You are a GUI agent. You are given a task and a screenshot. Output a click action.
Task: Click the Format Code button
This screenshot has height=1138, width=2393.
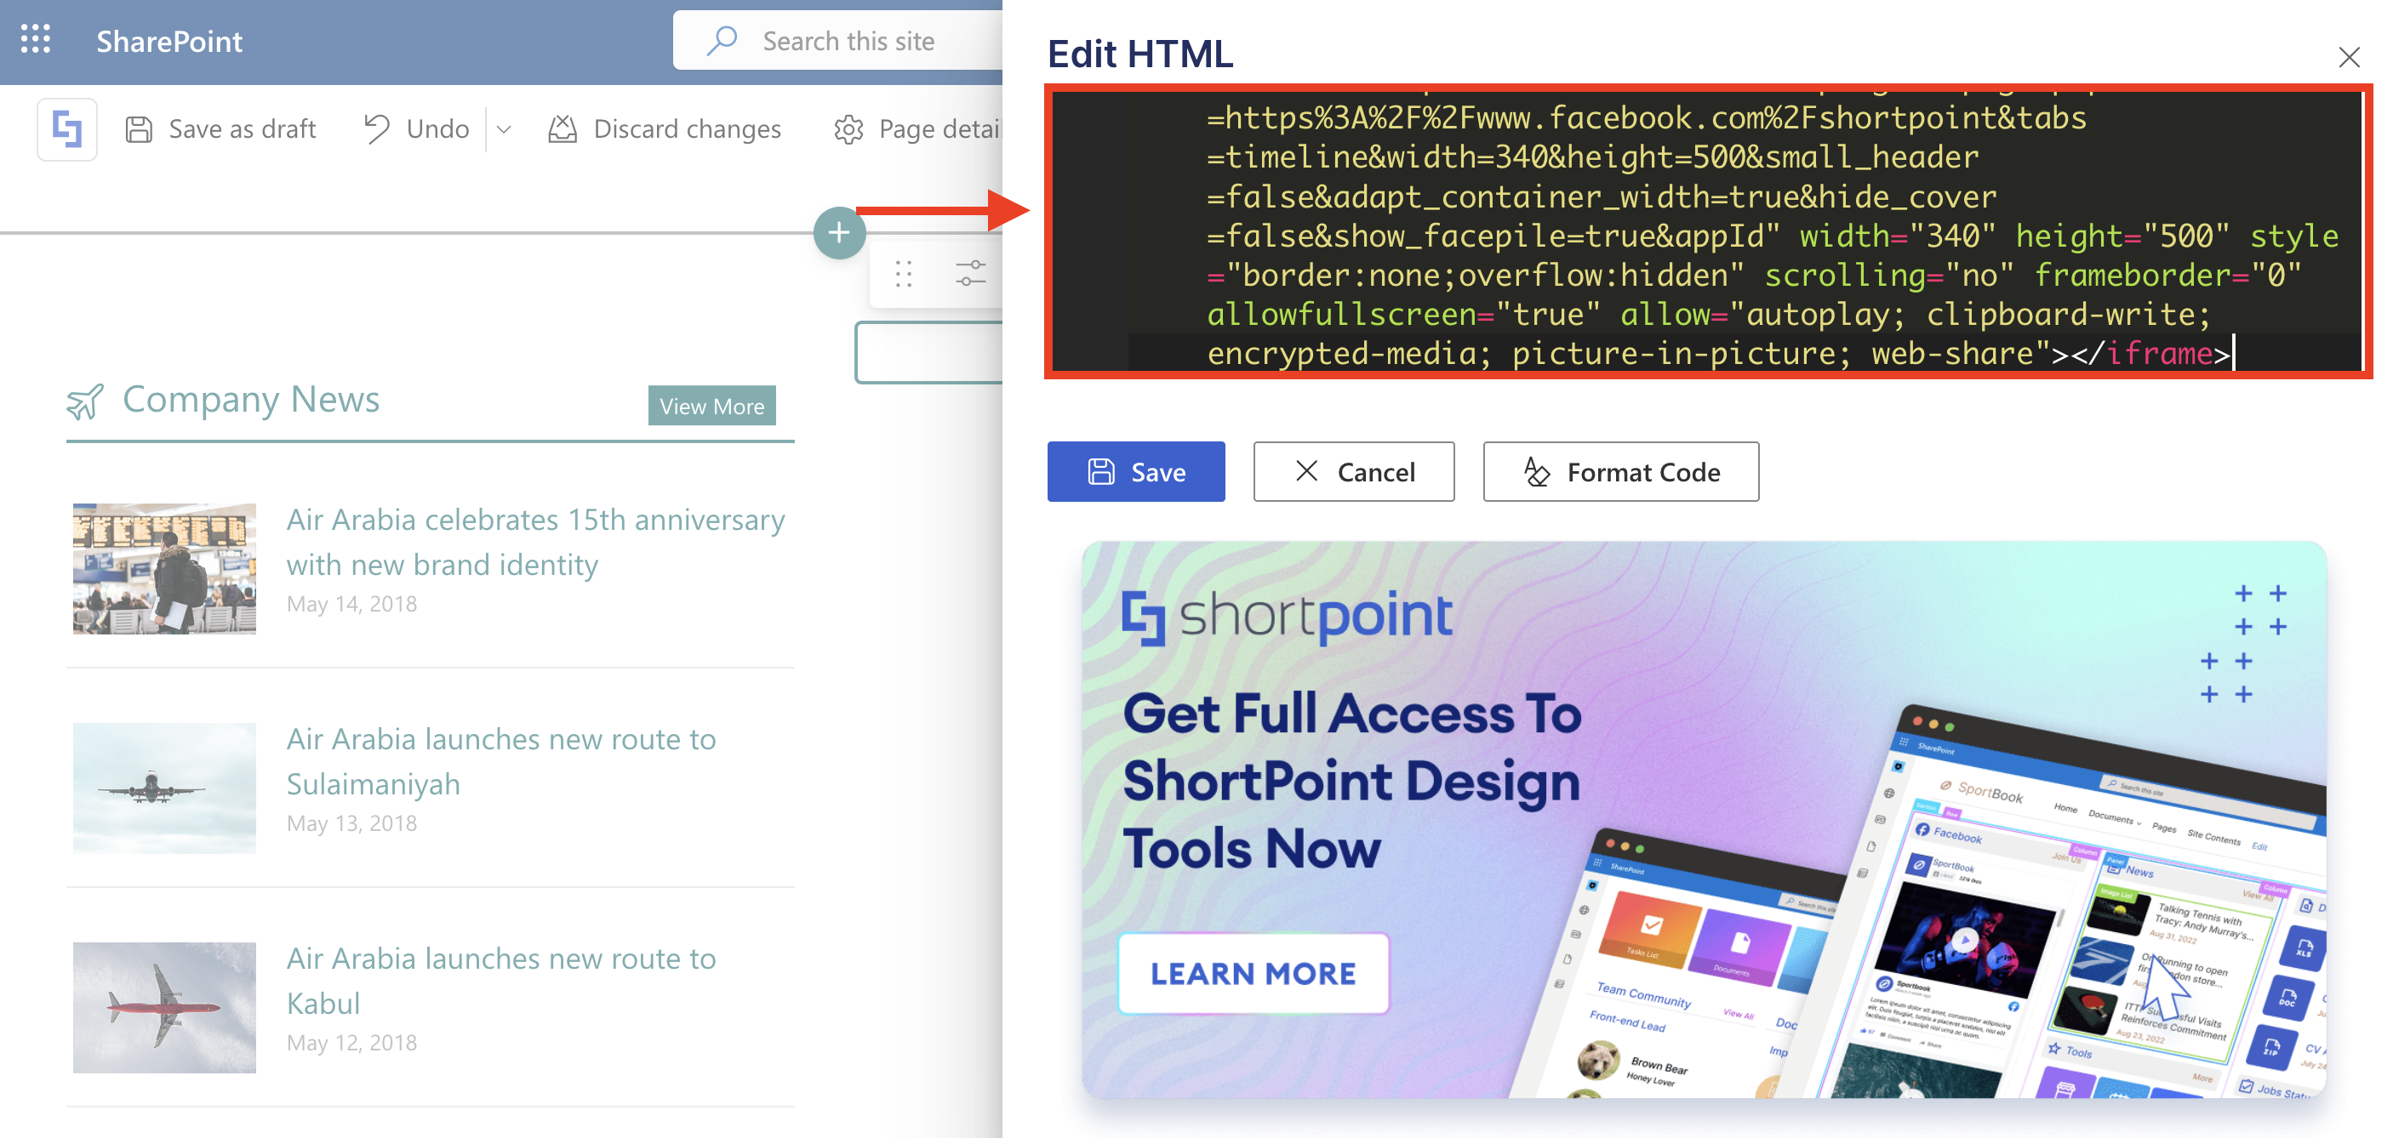click(1620, 471)
